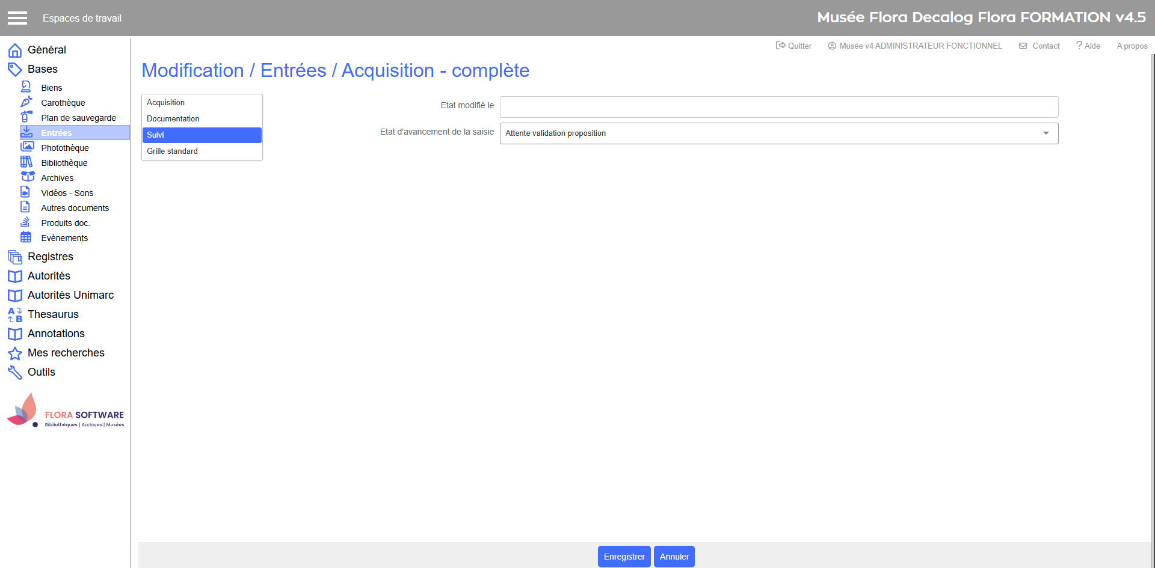Click the Mes recherches star icon

[15, 353]
